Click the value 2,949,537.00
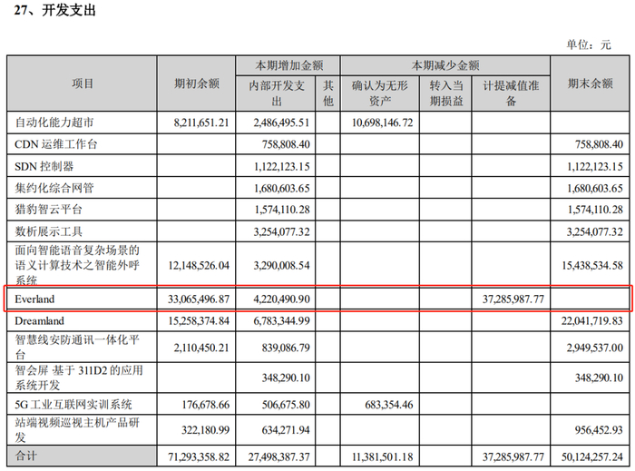This screenshot has width=635, height=471. [595, 348]
